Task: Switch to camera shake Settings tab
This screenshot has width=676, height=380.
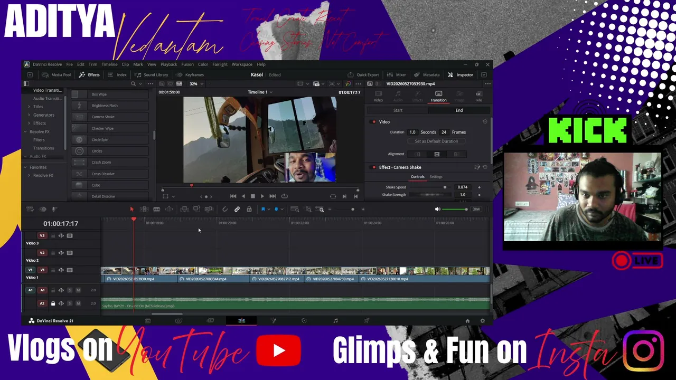Action: tap(436, 177)
